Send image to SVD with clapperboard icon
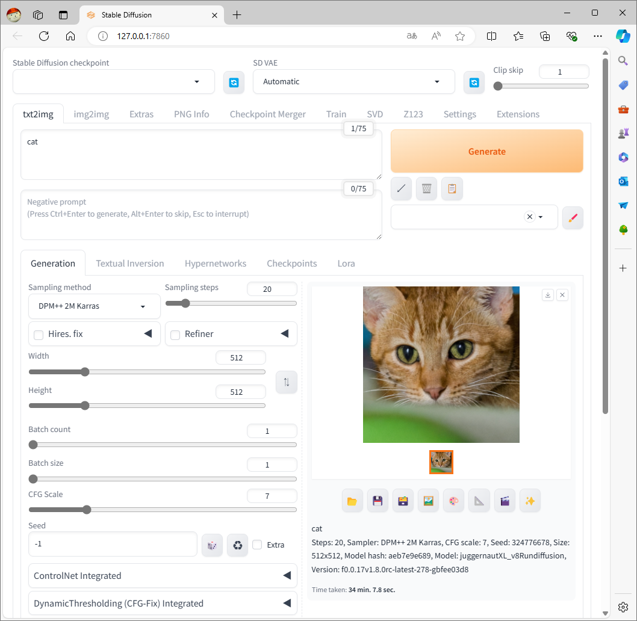637x621 pixels. [x=505, y=501]
